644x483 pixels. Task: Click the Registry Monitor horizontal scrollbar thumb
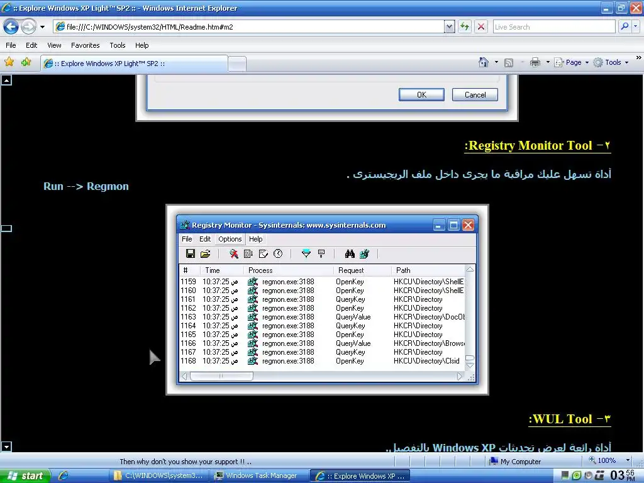pos(221,376)
